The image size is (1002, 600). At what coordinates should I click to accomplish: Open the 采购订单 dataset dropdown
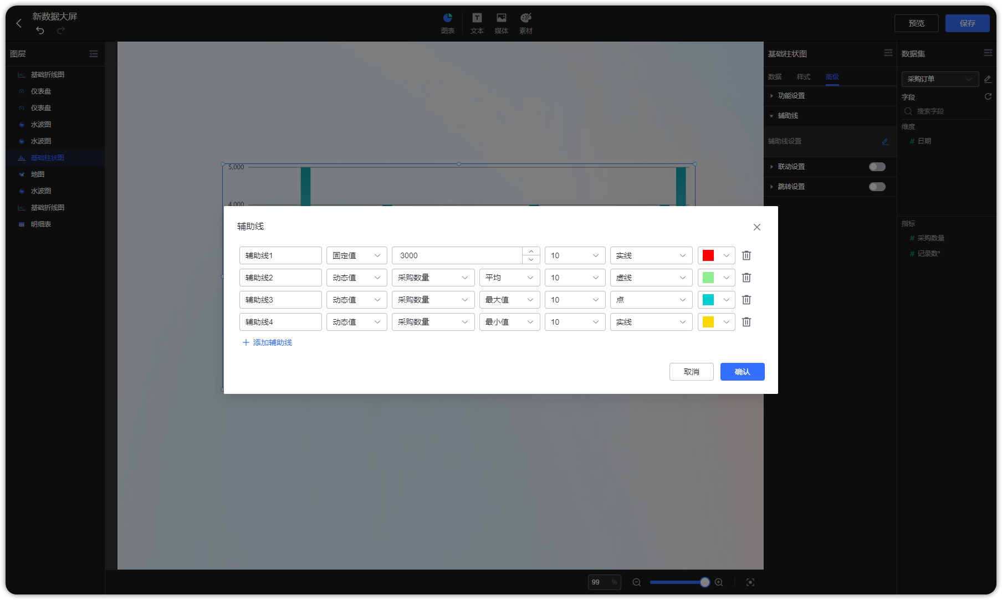(x=940, y=79)
